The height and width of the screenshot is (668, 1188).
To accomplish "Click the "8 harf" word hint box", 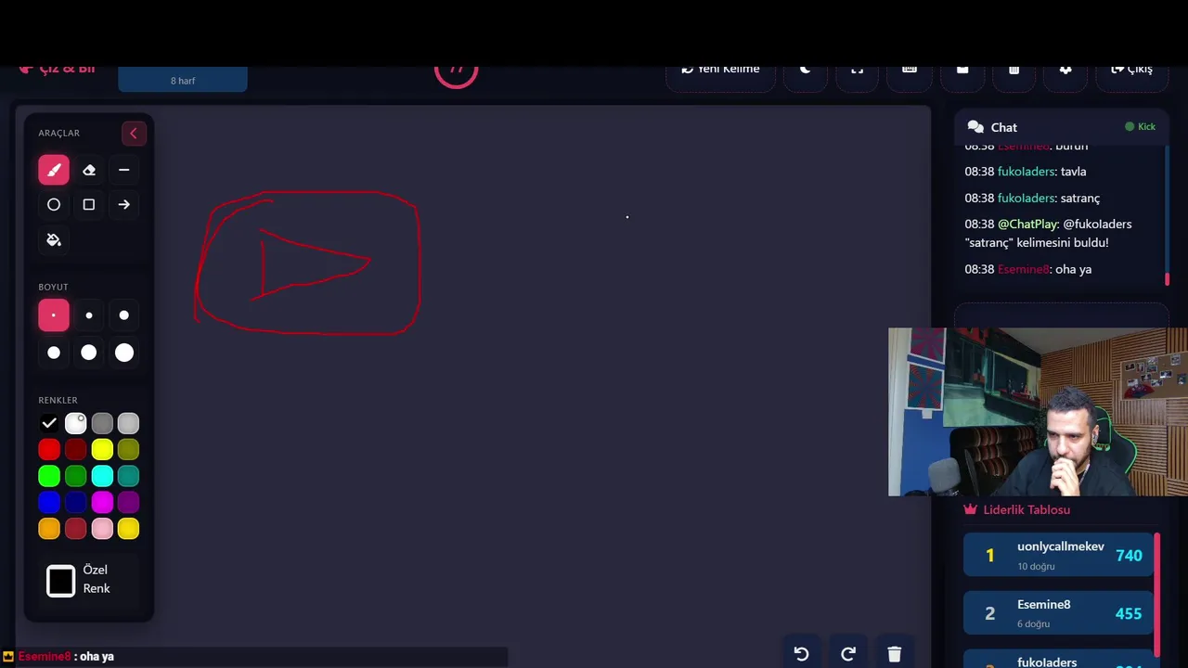I will point(183,79).
